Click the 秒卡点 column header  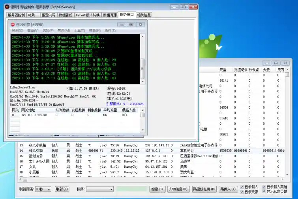(x=255, y=70)
